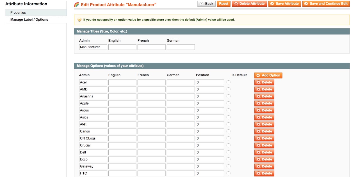This screenshot has height=177, width=354.
Task: Click the Back button
Action: pyautogui.click(x=206, y=4)
